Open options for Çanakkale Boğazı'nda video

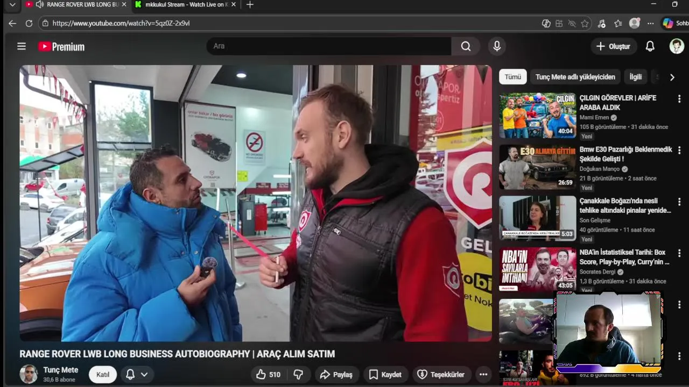(679, 202)
